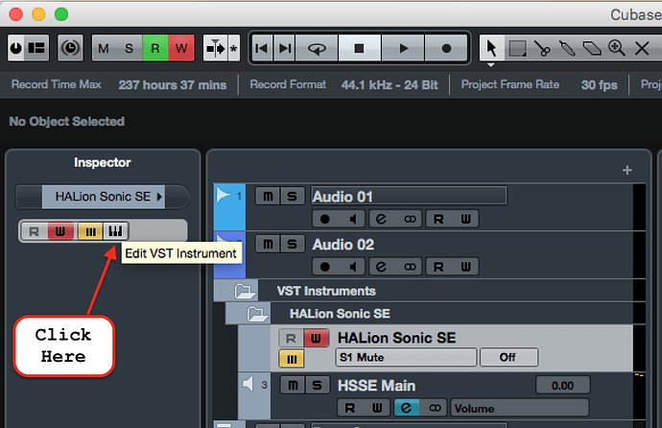Viewport: 662px width, 428px height.
Task: Open arrow tool options dropdown triangle
Action: [x=490, y=65]
